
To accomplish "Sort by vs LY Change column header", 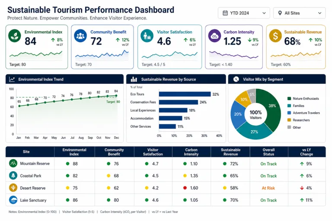I will pyautogui.click(x=306, y=152).
